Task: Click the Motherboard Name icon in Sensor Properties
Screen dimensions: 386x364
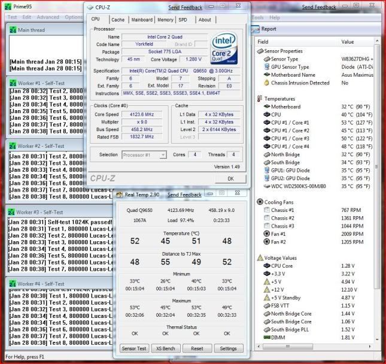Action: click(x=267, y=75)
